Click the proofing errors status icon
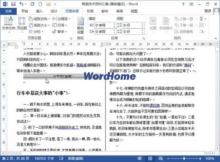This screenshot has width=220, height=162. point(61,158)
